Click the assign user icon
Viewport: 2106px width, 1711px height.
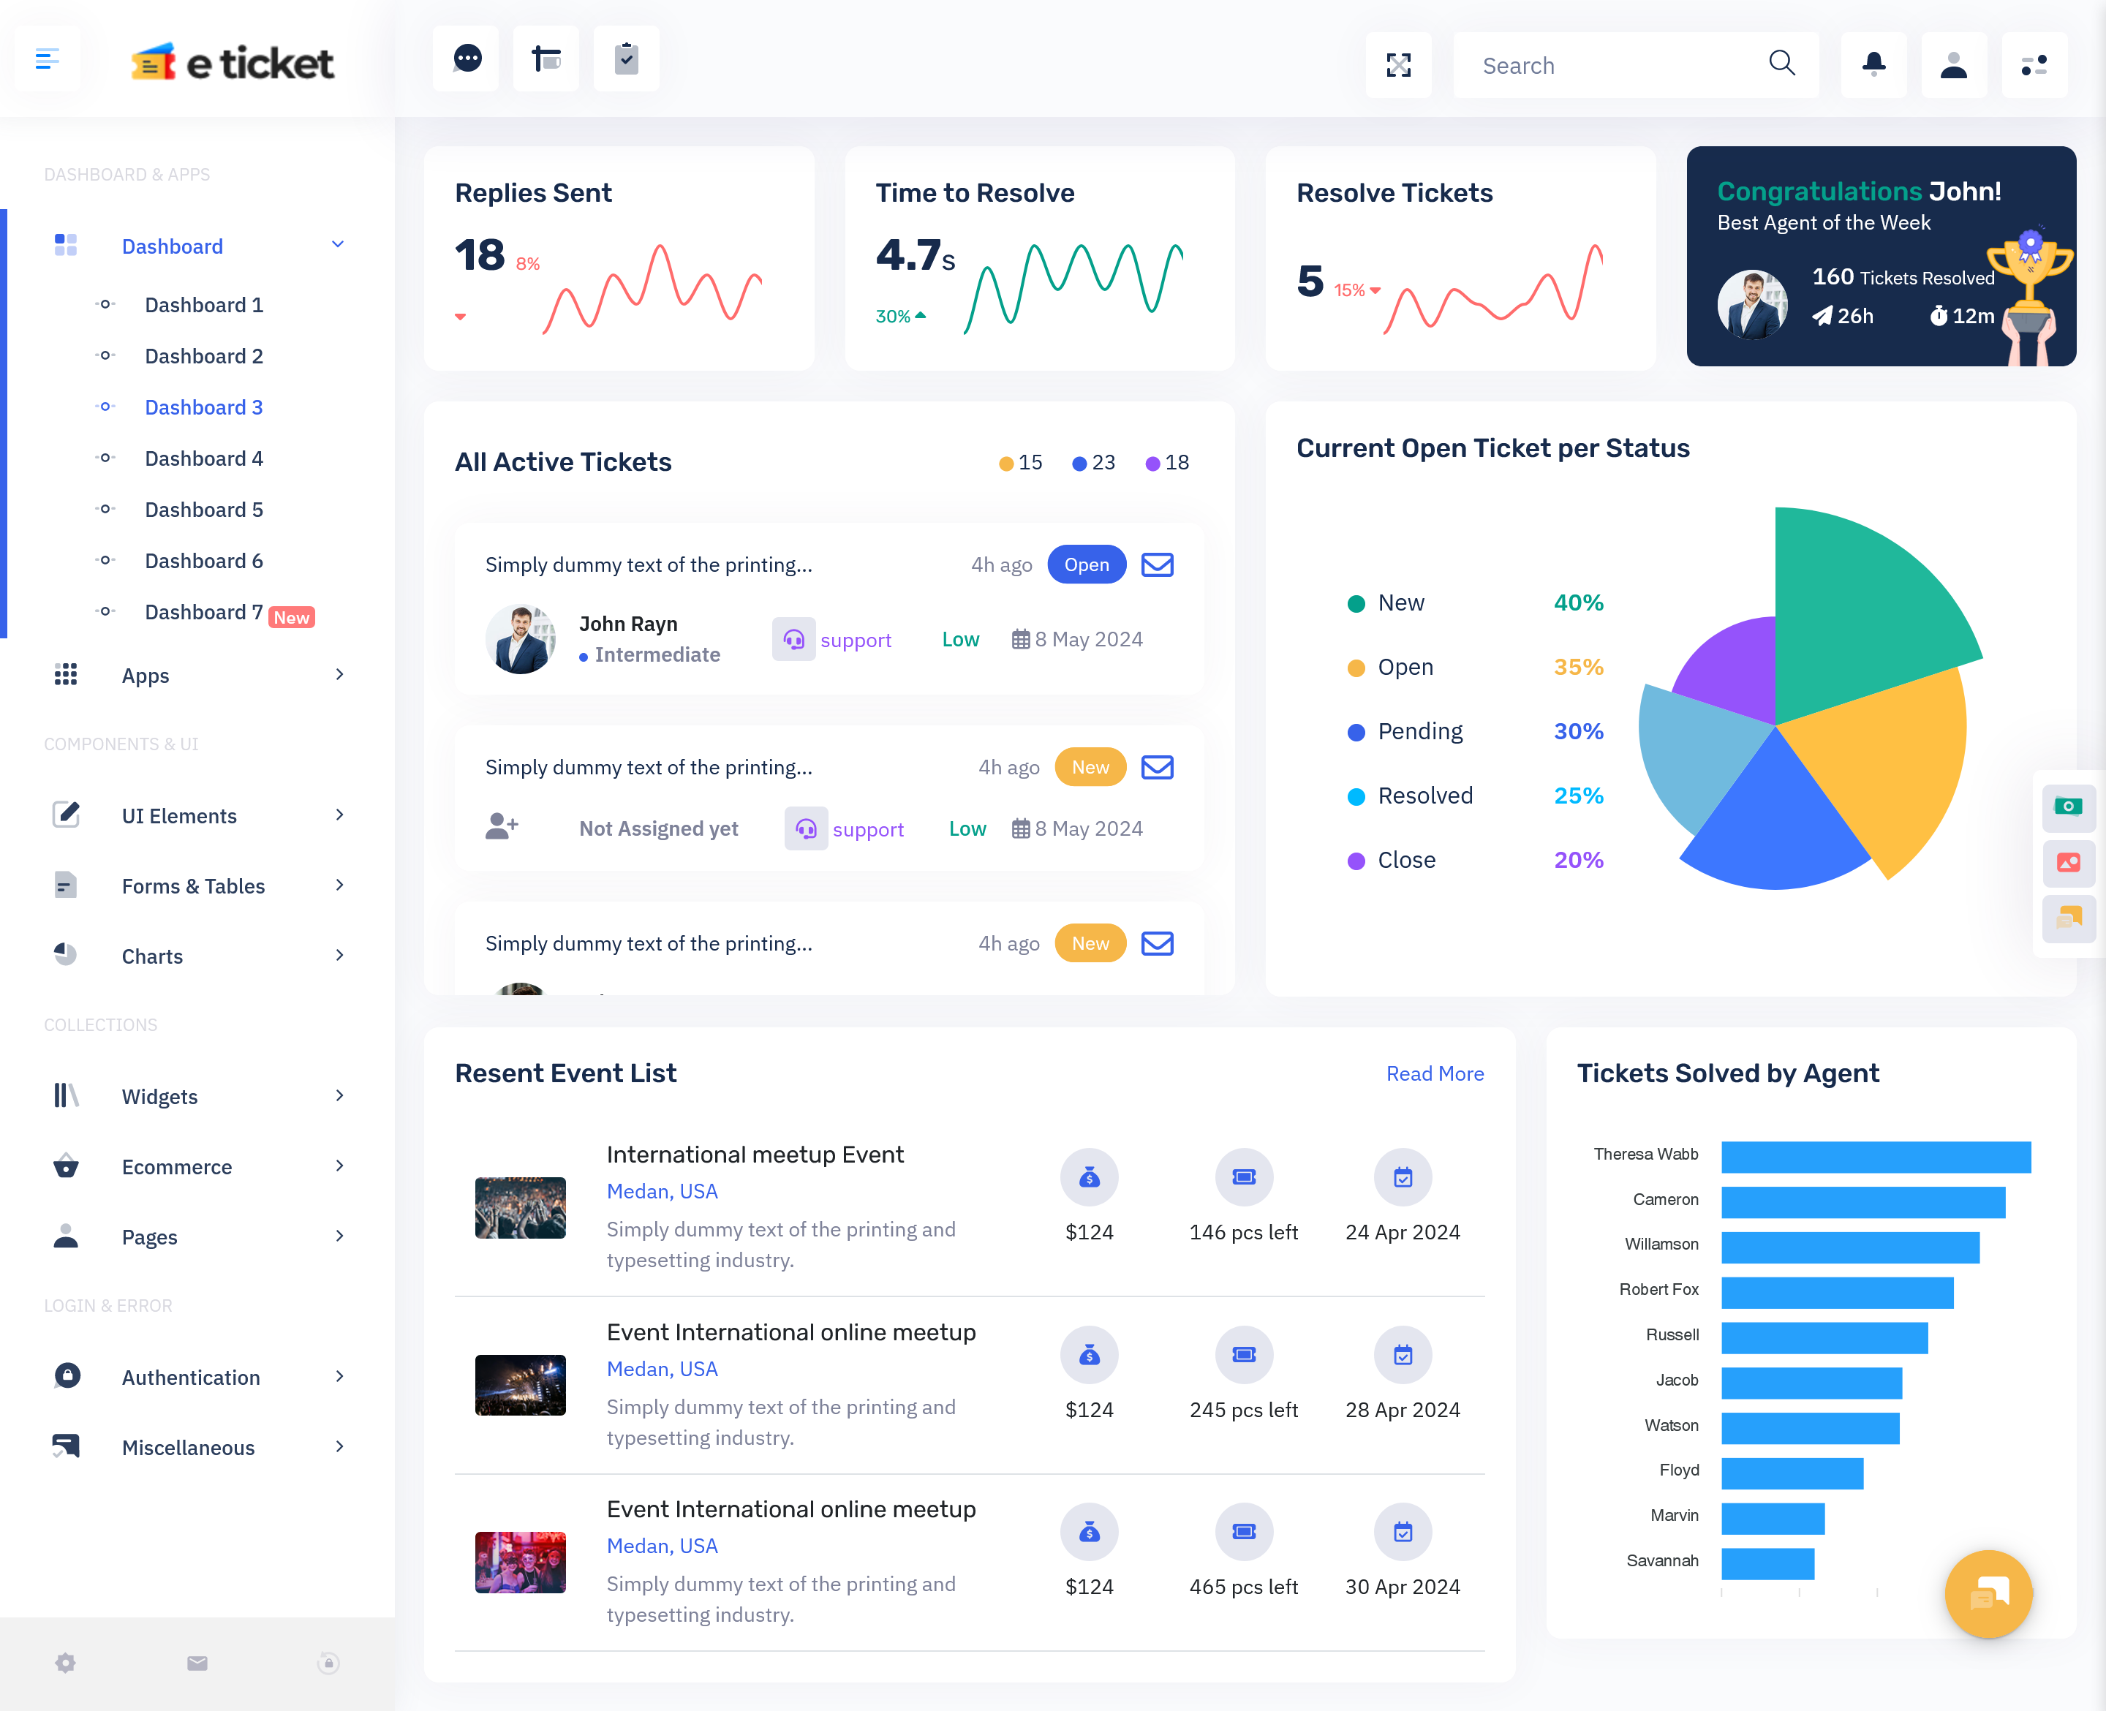(x=502, y=826)
